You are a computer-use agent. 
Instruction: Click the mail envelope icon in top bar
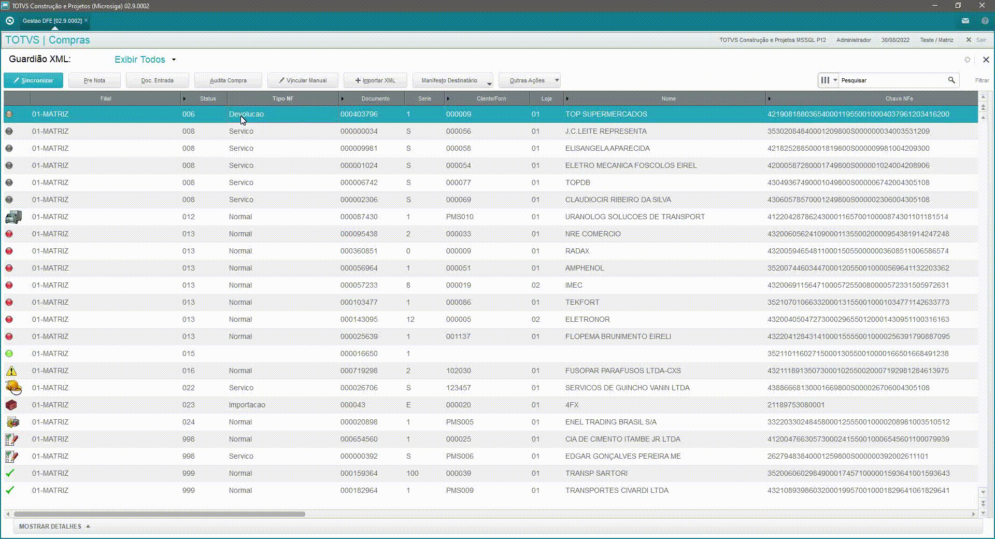coord(965,21)
